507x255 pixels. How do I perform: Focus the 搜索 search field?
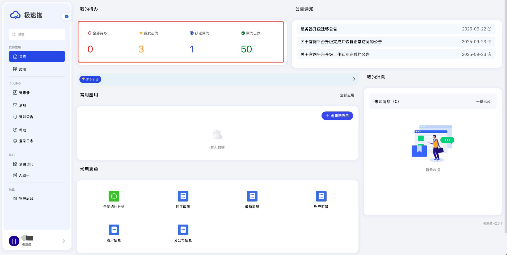coord(40,35)
